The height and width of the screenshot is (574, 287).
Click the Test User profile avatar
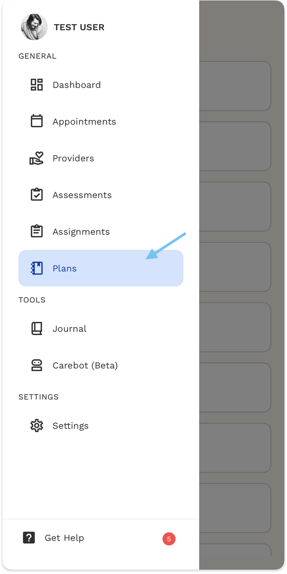click(34, 27)
